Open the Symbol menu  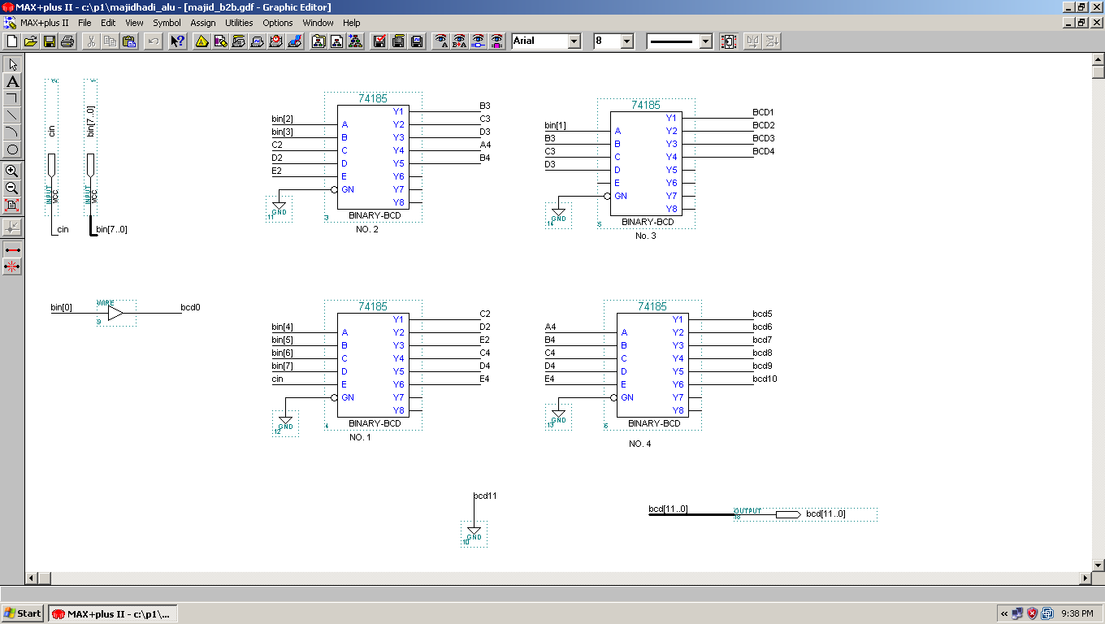click(167, 23)
